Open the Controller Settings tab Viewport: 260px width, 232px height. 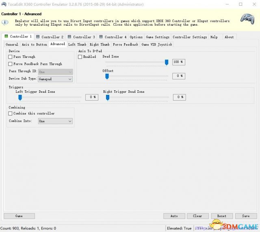[190, 37]
